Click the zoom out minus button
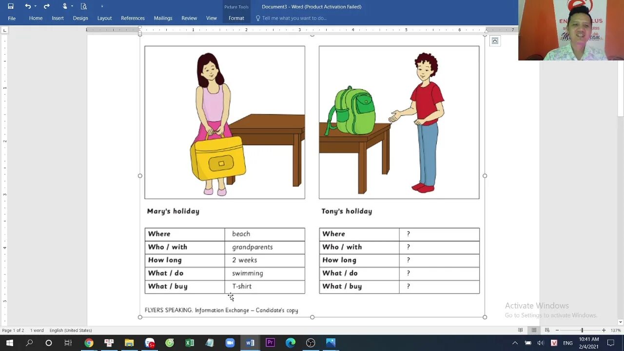 [557, 331]
